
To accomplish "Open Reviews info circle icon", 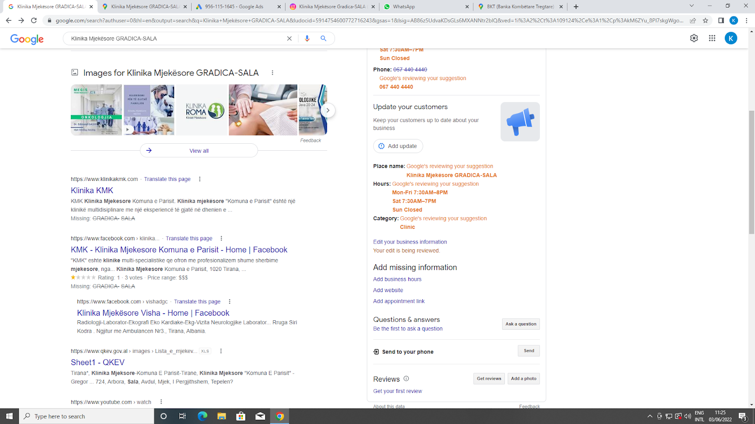I will (x=406, y=378).
